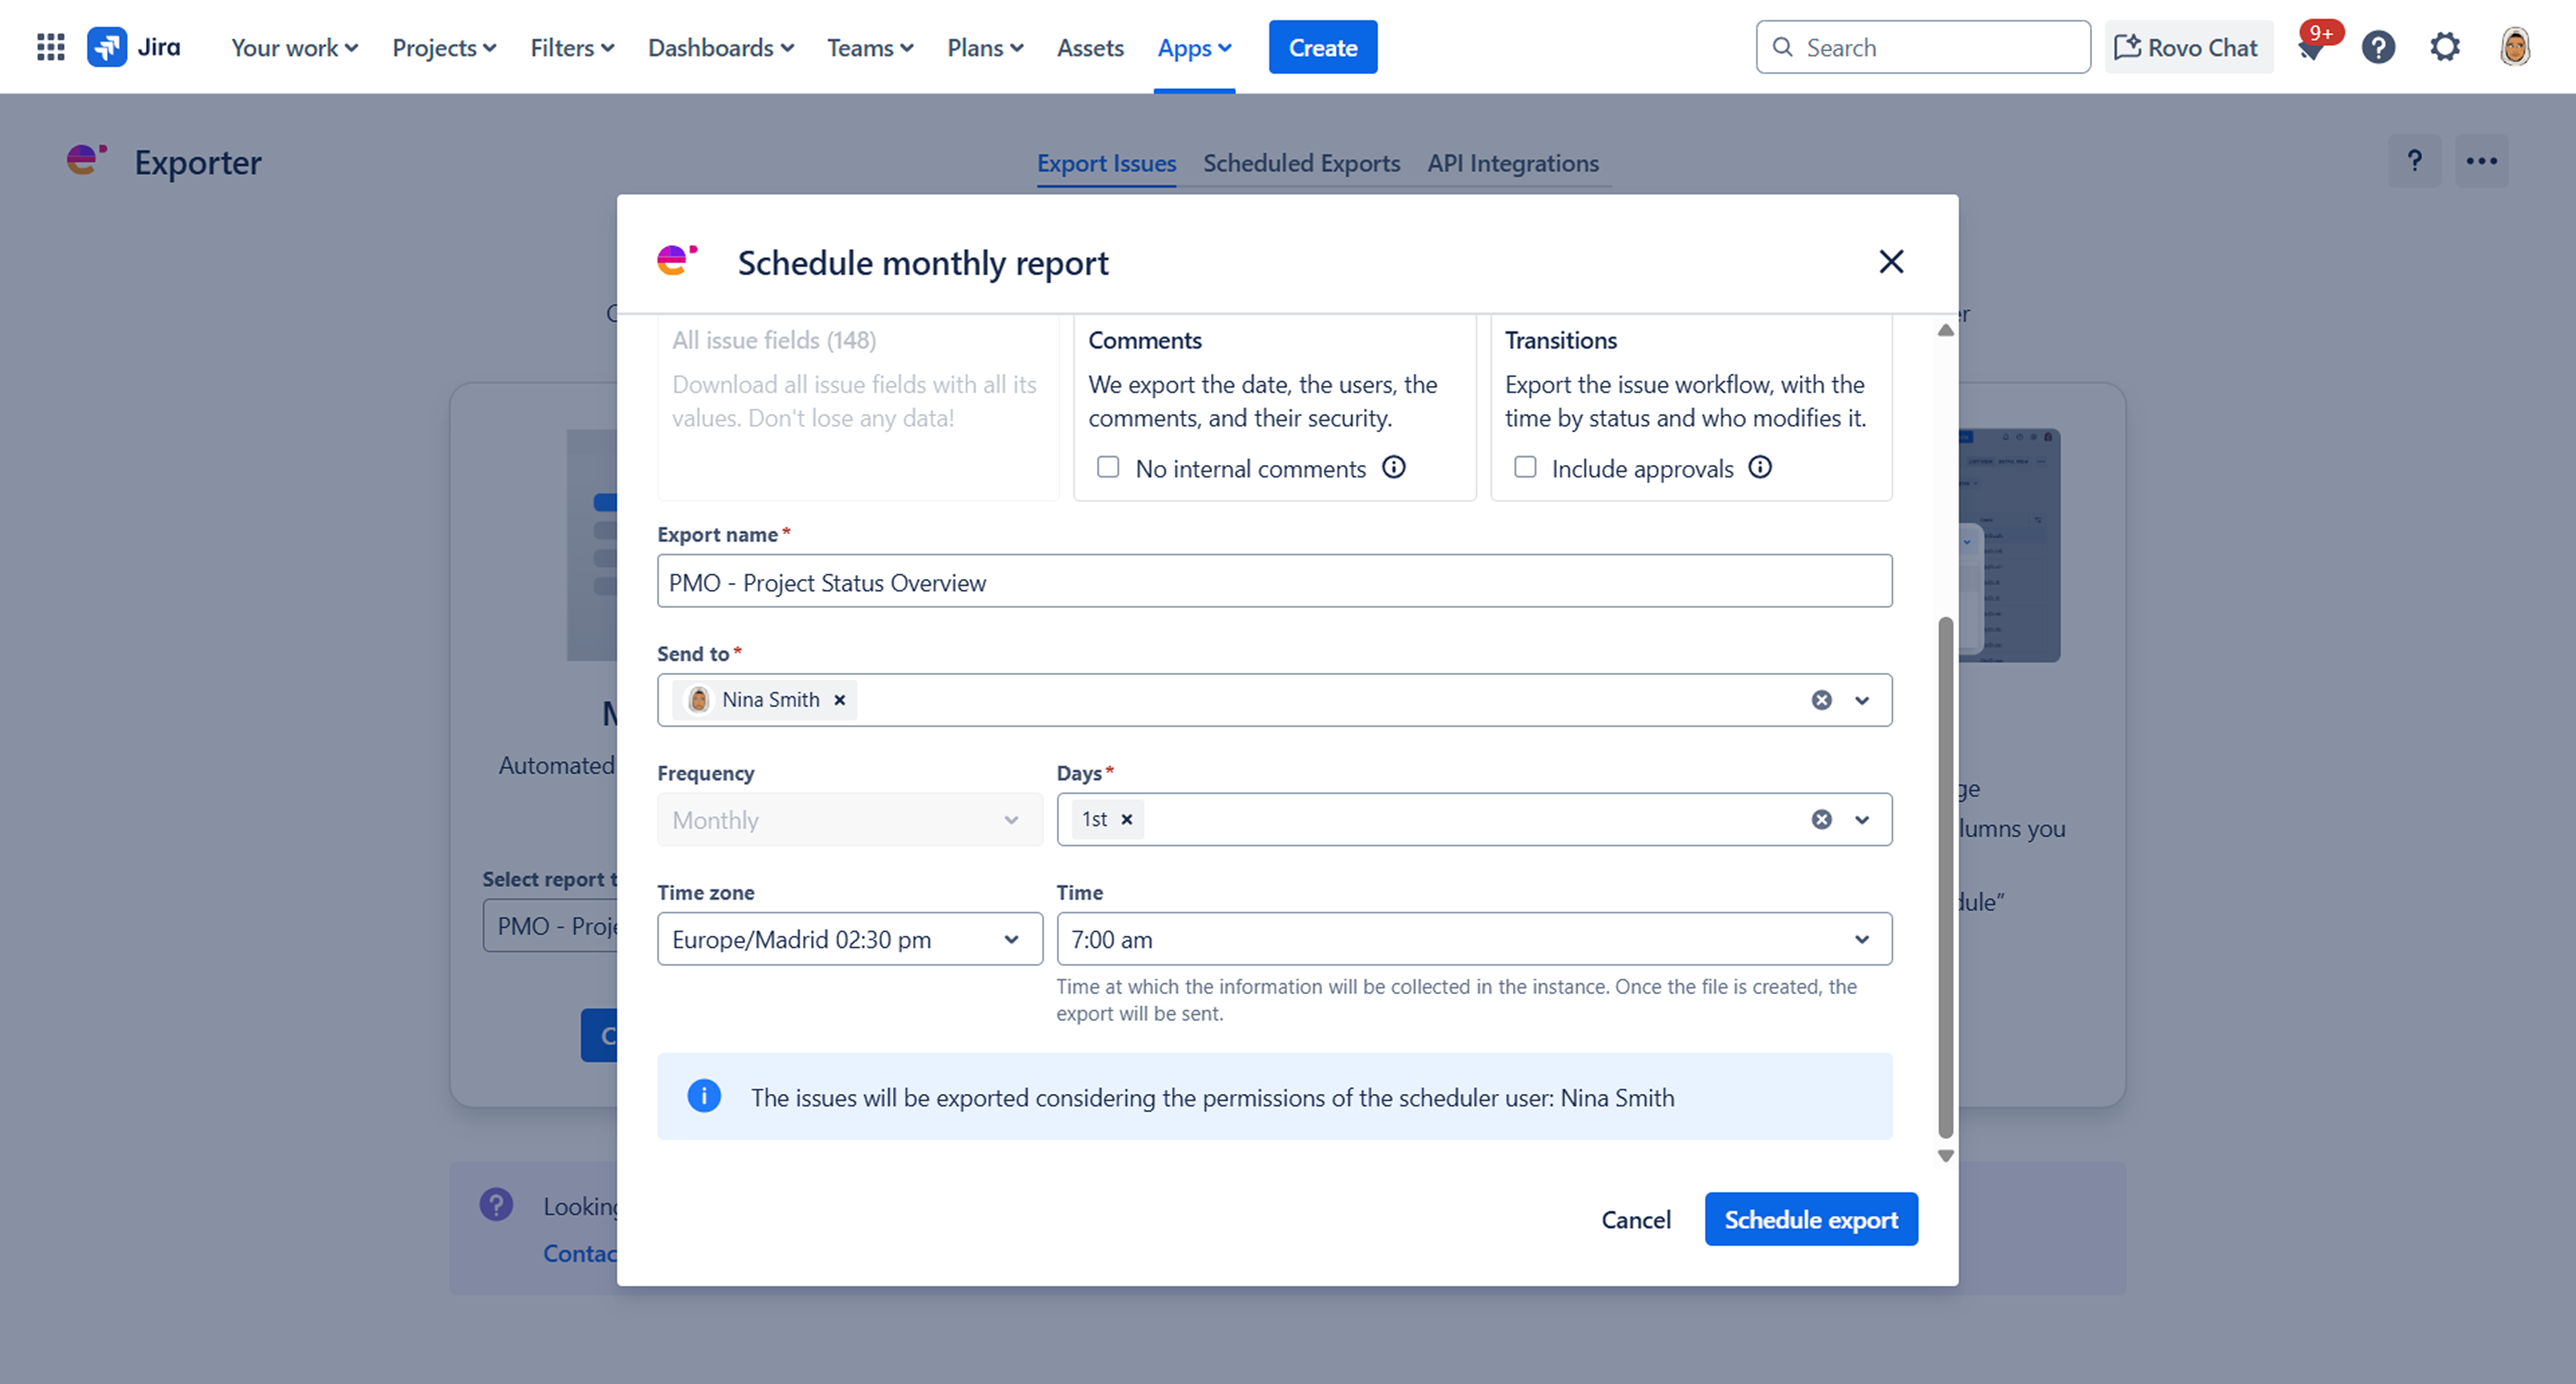Confirm with the Schedule export button
Image resolution: width=2576 pixels, height=1384 pixels.
click(1811, 1219)
